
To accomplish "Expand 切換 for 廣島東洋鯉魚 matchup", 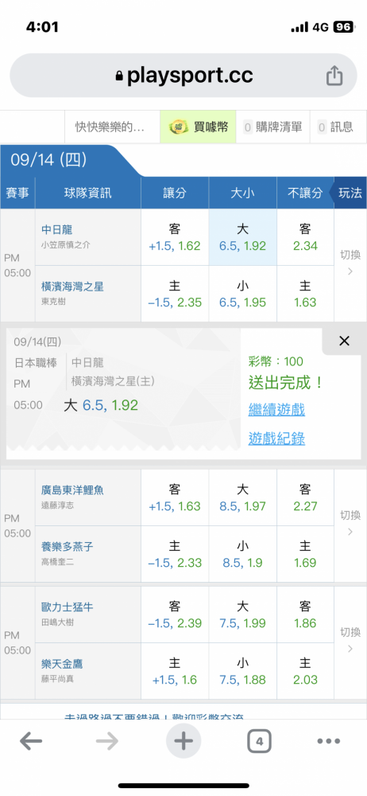I will pyautogui.click(x=350, y=524).
